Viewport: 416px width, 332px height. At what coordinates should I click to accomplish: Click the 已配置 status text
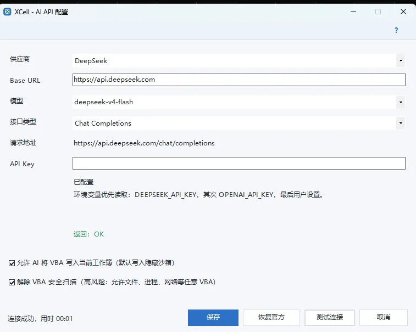point(84,182)
